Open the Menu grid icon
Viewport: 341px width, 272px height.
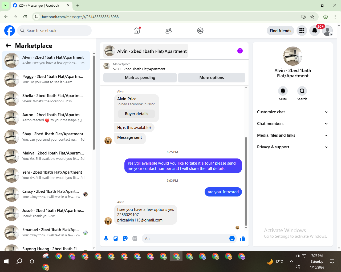pyautogui.click(x=302, y=31)
